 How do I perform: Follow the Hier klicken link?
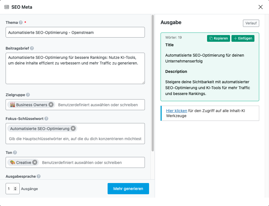(177, 111)
